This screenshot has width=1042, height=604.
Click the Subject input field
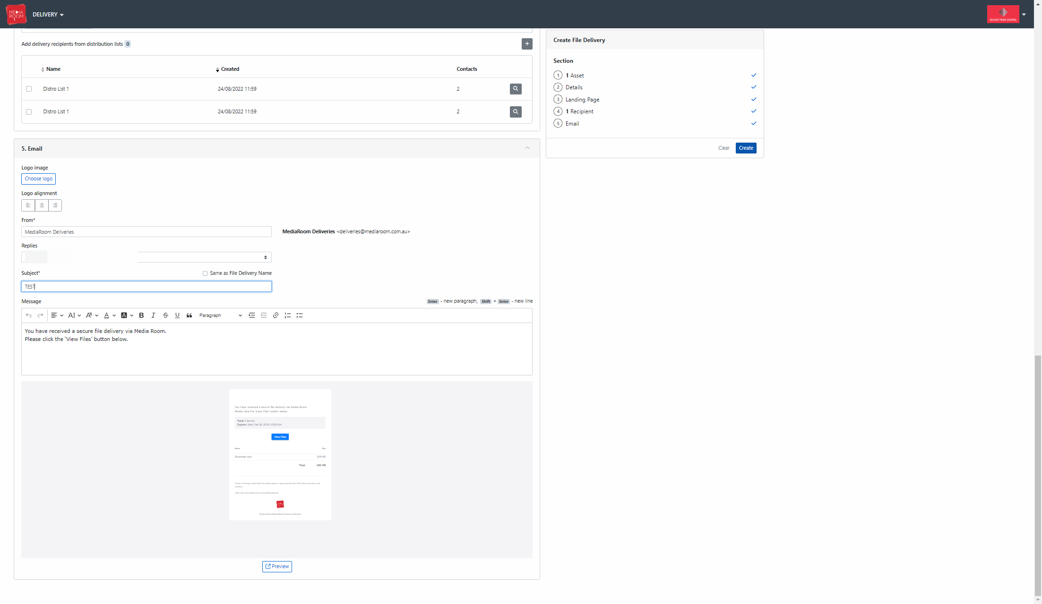coord(146,287)
